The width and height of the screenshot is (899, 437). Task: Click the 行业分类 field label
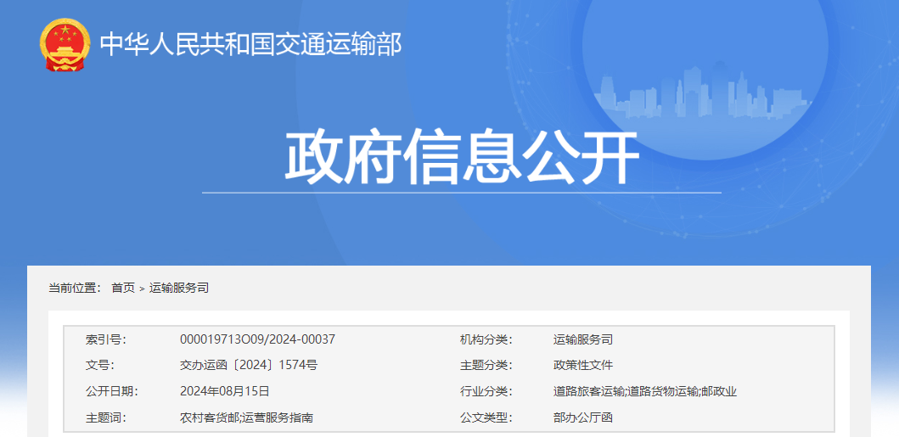tap(486, 391)
